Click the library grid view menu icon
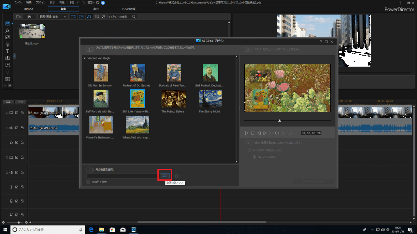This screenshot has width=417, height=234. tap(97, 17)
